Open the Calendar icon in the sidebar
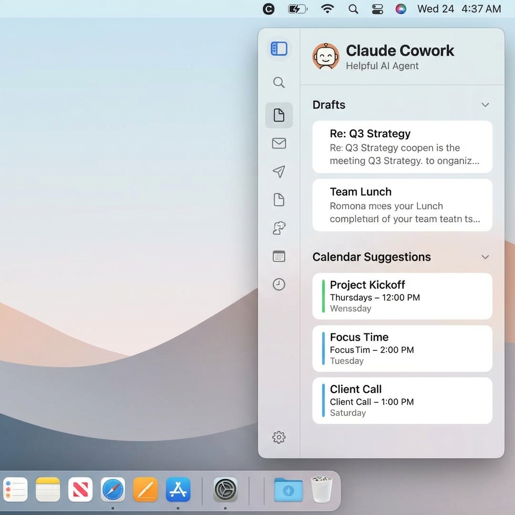The width and height of the screenshot is (515, 515). (279, 256)
